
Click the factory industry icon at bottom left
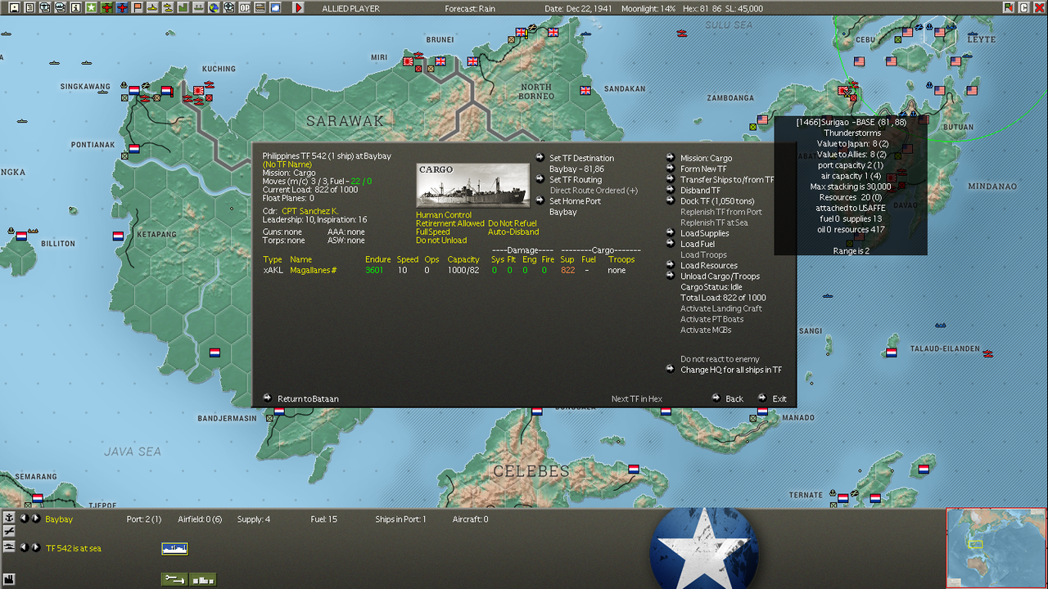(9, 579)
